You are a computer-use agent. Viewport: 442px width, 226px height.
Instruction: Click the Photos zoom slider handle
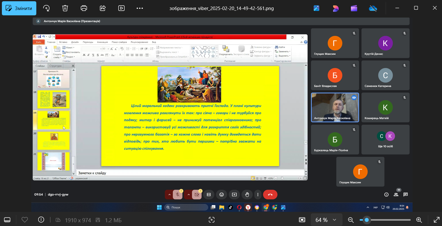pyautogui.click(x=367, y=220)
